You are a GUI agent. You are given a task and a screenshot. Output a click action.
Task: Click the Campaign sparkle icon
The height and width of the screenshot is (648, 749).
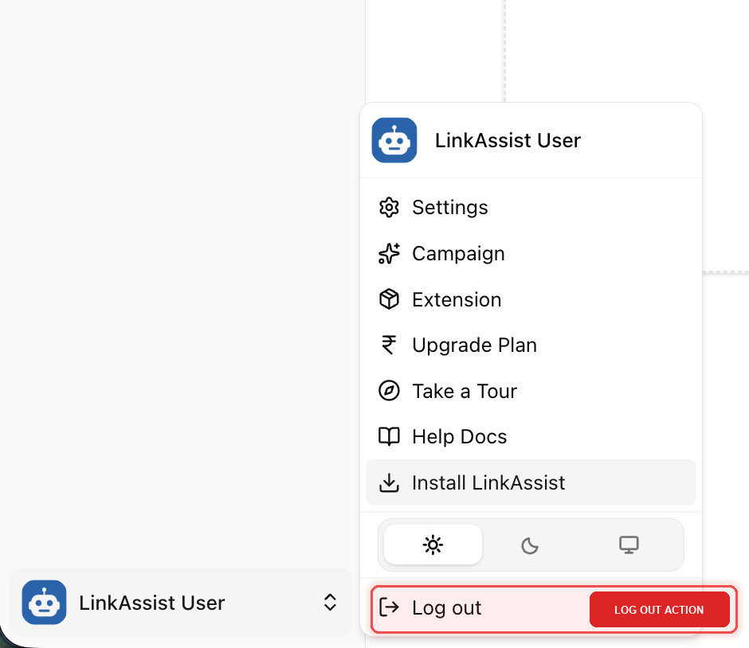pos(389,253)
